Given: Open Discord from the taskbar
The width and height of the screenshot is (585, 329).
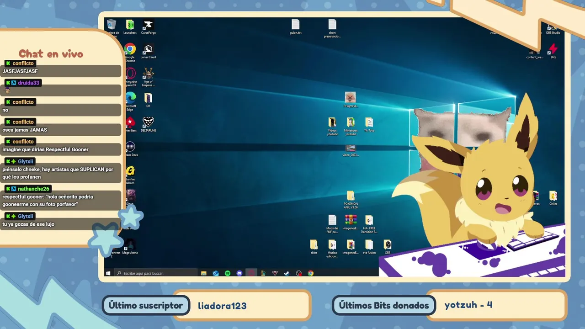Looking at the screenshot, I should tap(239, 273).
